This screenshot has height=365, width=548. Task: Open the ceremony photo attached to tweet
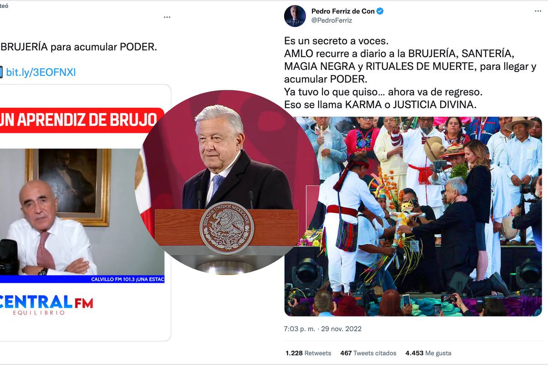[x=413, y=216]
